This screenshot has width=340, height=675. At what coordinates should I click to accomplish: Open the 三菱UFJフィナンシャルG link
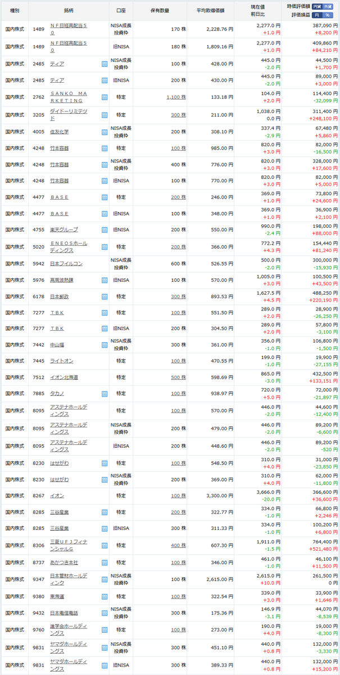[x=69, y=546]
